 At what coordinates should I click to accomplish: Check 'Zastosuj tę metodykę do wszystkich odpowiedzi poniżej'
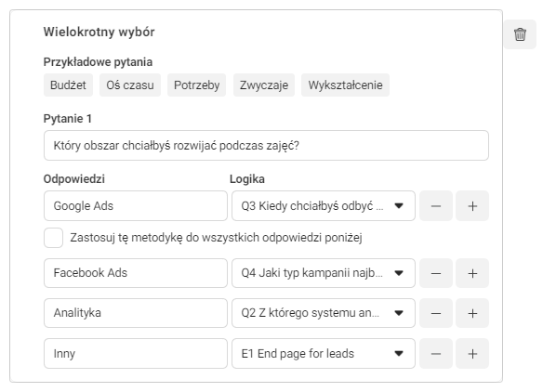(x=53, y=238)
